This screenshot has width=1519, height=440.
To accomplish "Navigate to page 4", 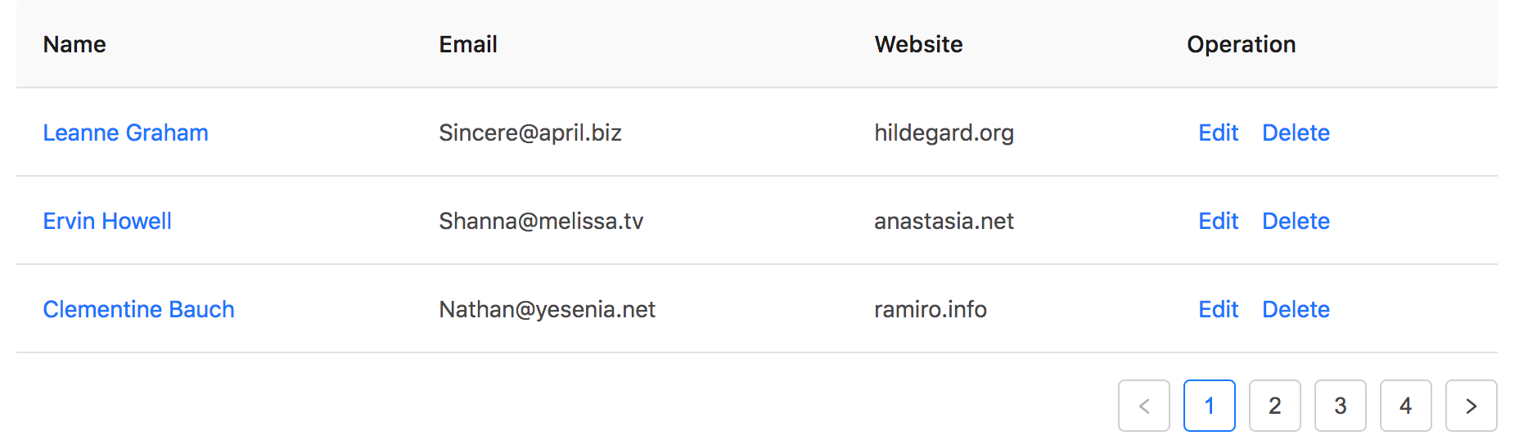I will (x=1405, y=406).
